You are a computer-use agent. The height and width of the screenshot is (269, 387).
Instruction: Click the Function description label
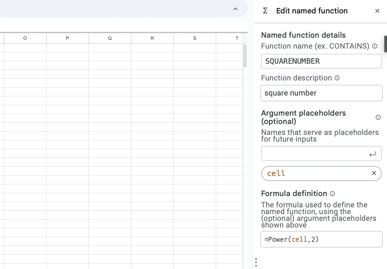pos(296,78)
